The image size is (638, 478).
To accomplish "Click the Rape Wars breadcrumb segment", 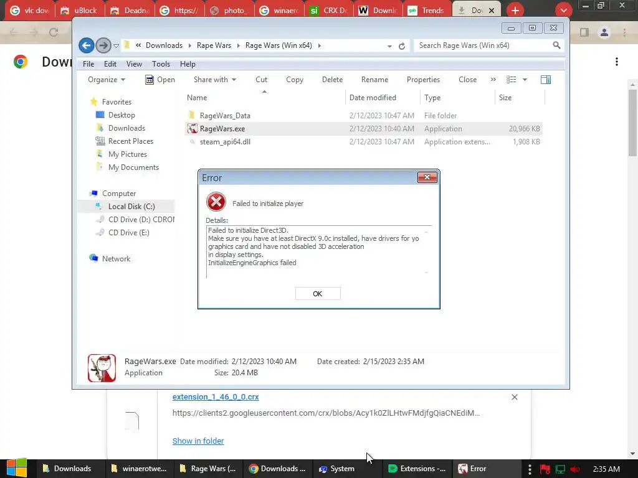I will click(214, 45).
